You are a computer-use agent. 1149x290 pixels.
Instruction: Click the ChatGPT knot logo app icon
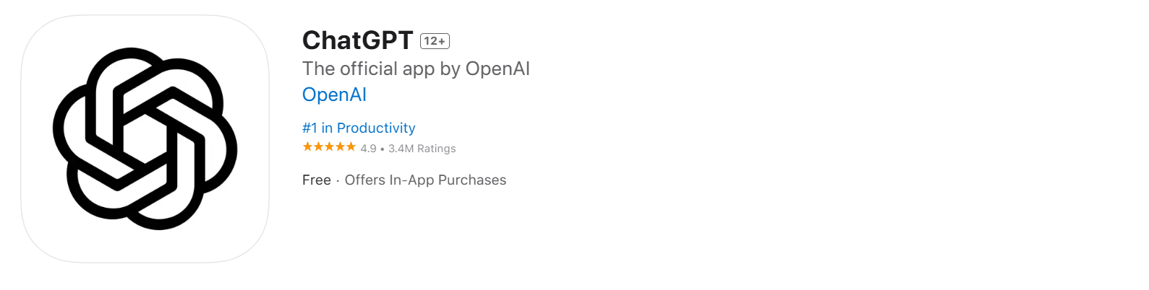point(145,139)
